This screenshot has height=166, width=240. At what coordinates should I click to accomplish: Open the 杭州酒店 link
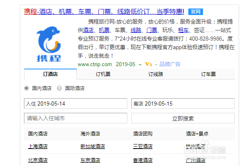[x=196, y=147]
